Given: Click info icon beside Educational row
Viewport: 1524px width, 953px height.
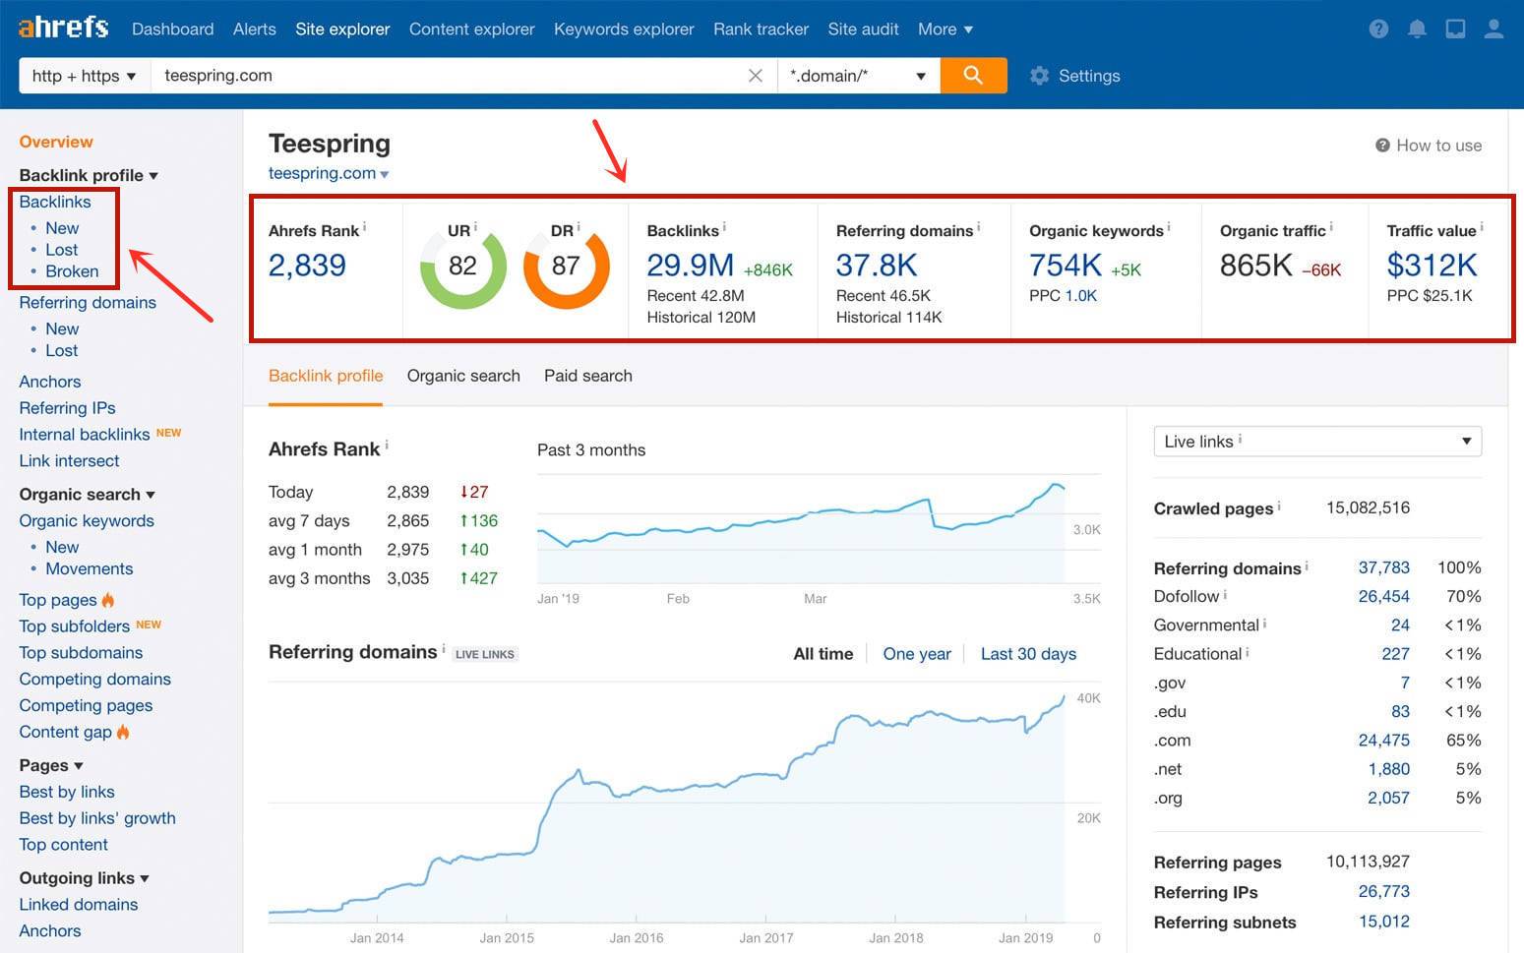Looking at the screenshot, I should tap(1248, 651).
